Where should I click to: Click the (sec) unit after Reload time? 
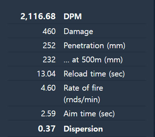tap(117, 74)
